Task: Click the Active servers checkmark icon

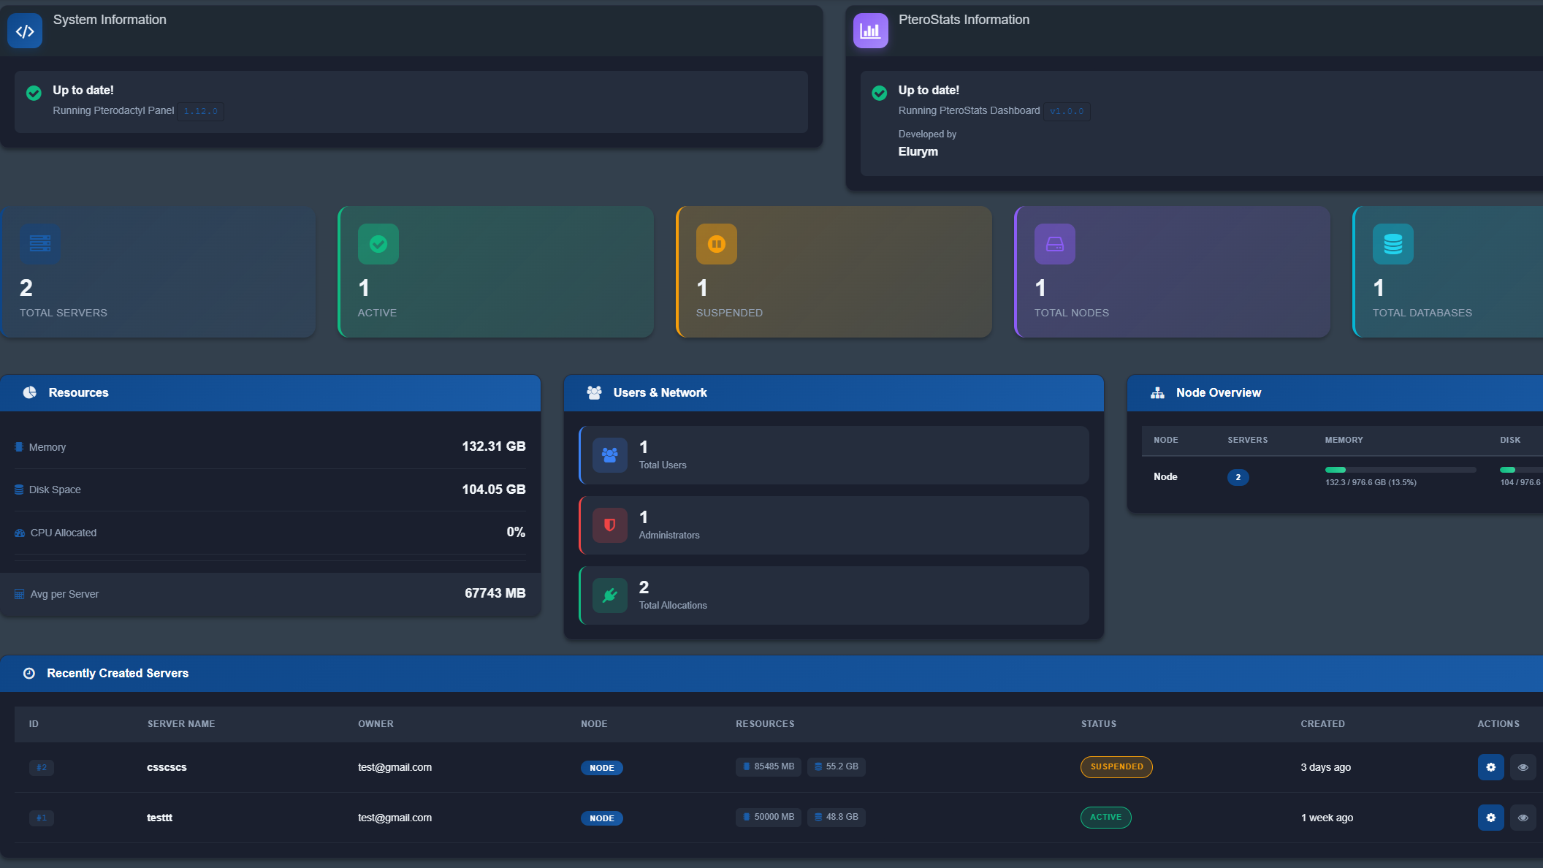Action: point(378,244)
